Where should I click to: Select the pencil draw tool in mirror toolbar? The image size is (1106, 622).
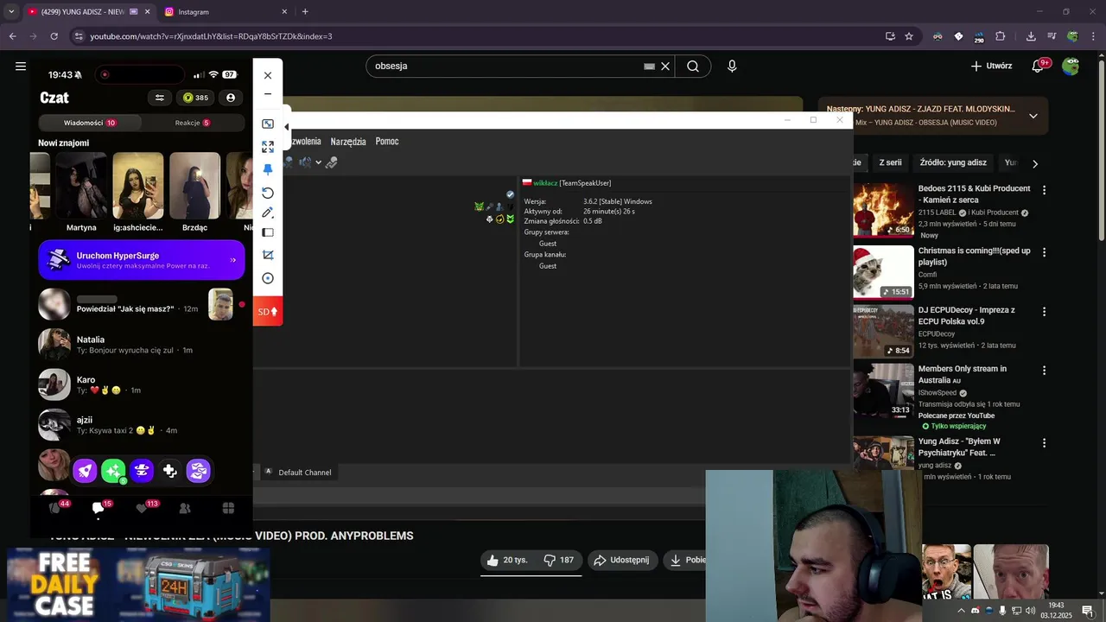268,213
